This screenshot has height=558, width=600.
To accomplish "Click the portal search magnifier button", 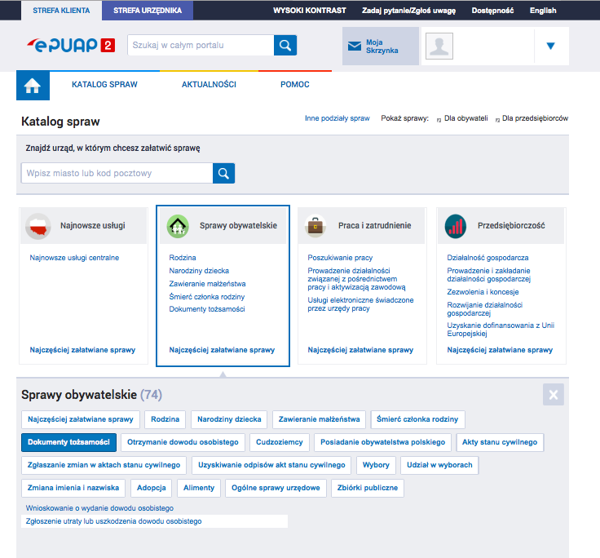I will [x=285, y=45].
